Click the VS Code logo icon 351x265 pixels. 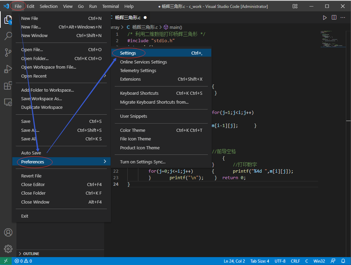6,6
